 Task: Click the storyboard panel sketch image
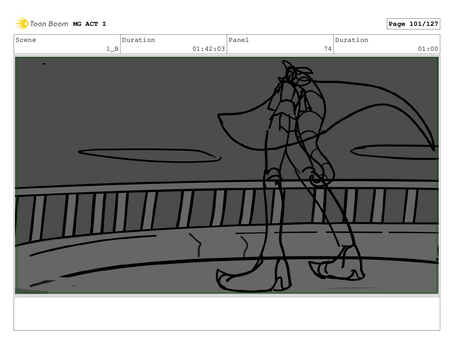coord(227,175)
